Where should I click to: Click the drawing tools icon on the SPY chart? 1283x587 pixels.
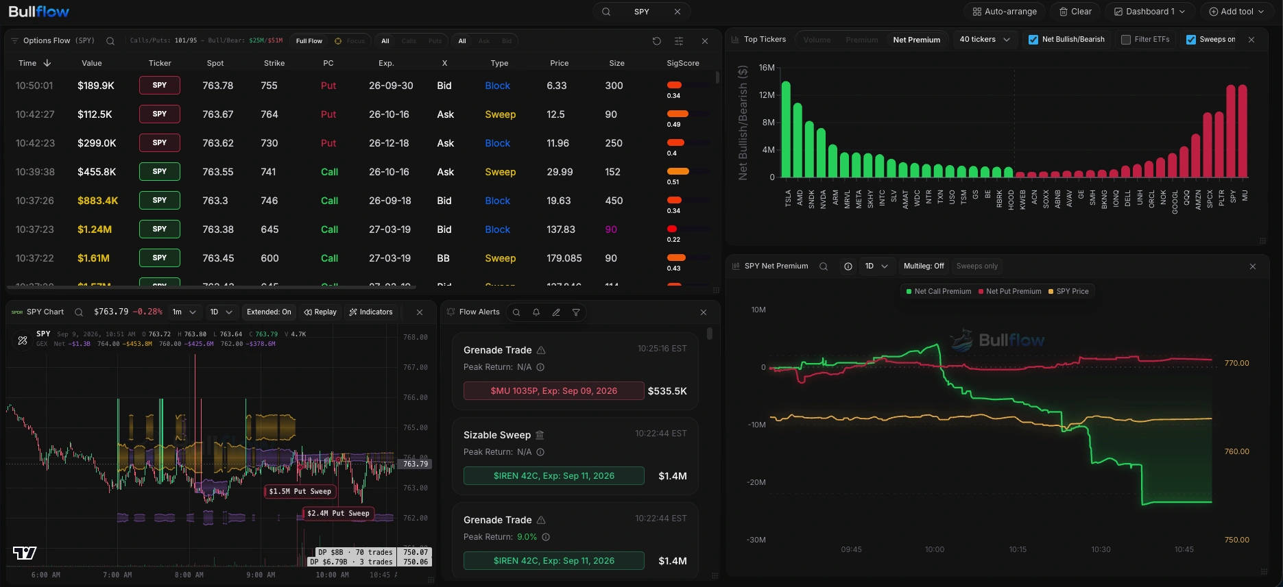coord(23,340)
